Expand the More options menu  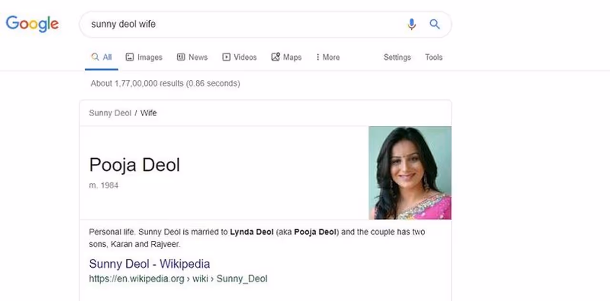[328, 57]
